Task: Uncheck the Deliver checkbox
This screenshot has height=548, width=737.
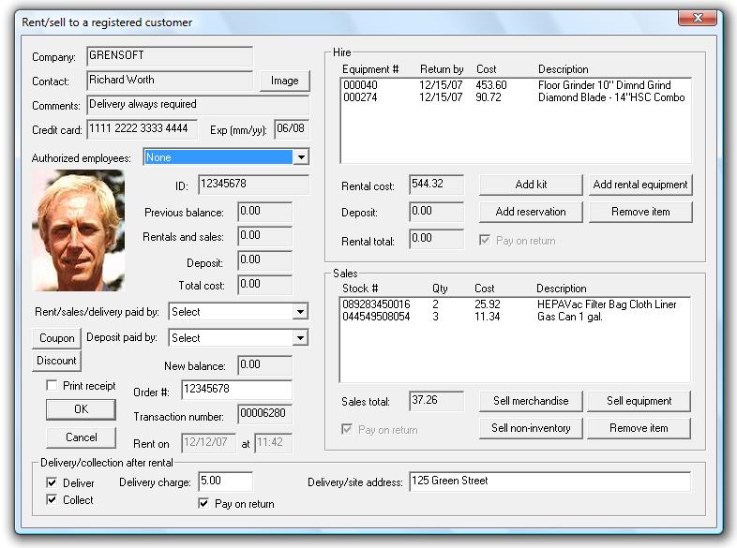Action: click(53, 482)
